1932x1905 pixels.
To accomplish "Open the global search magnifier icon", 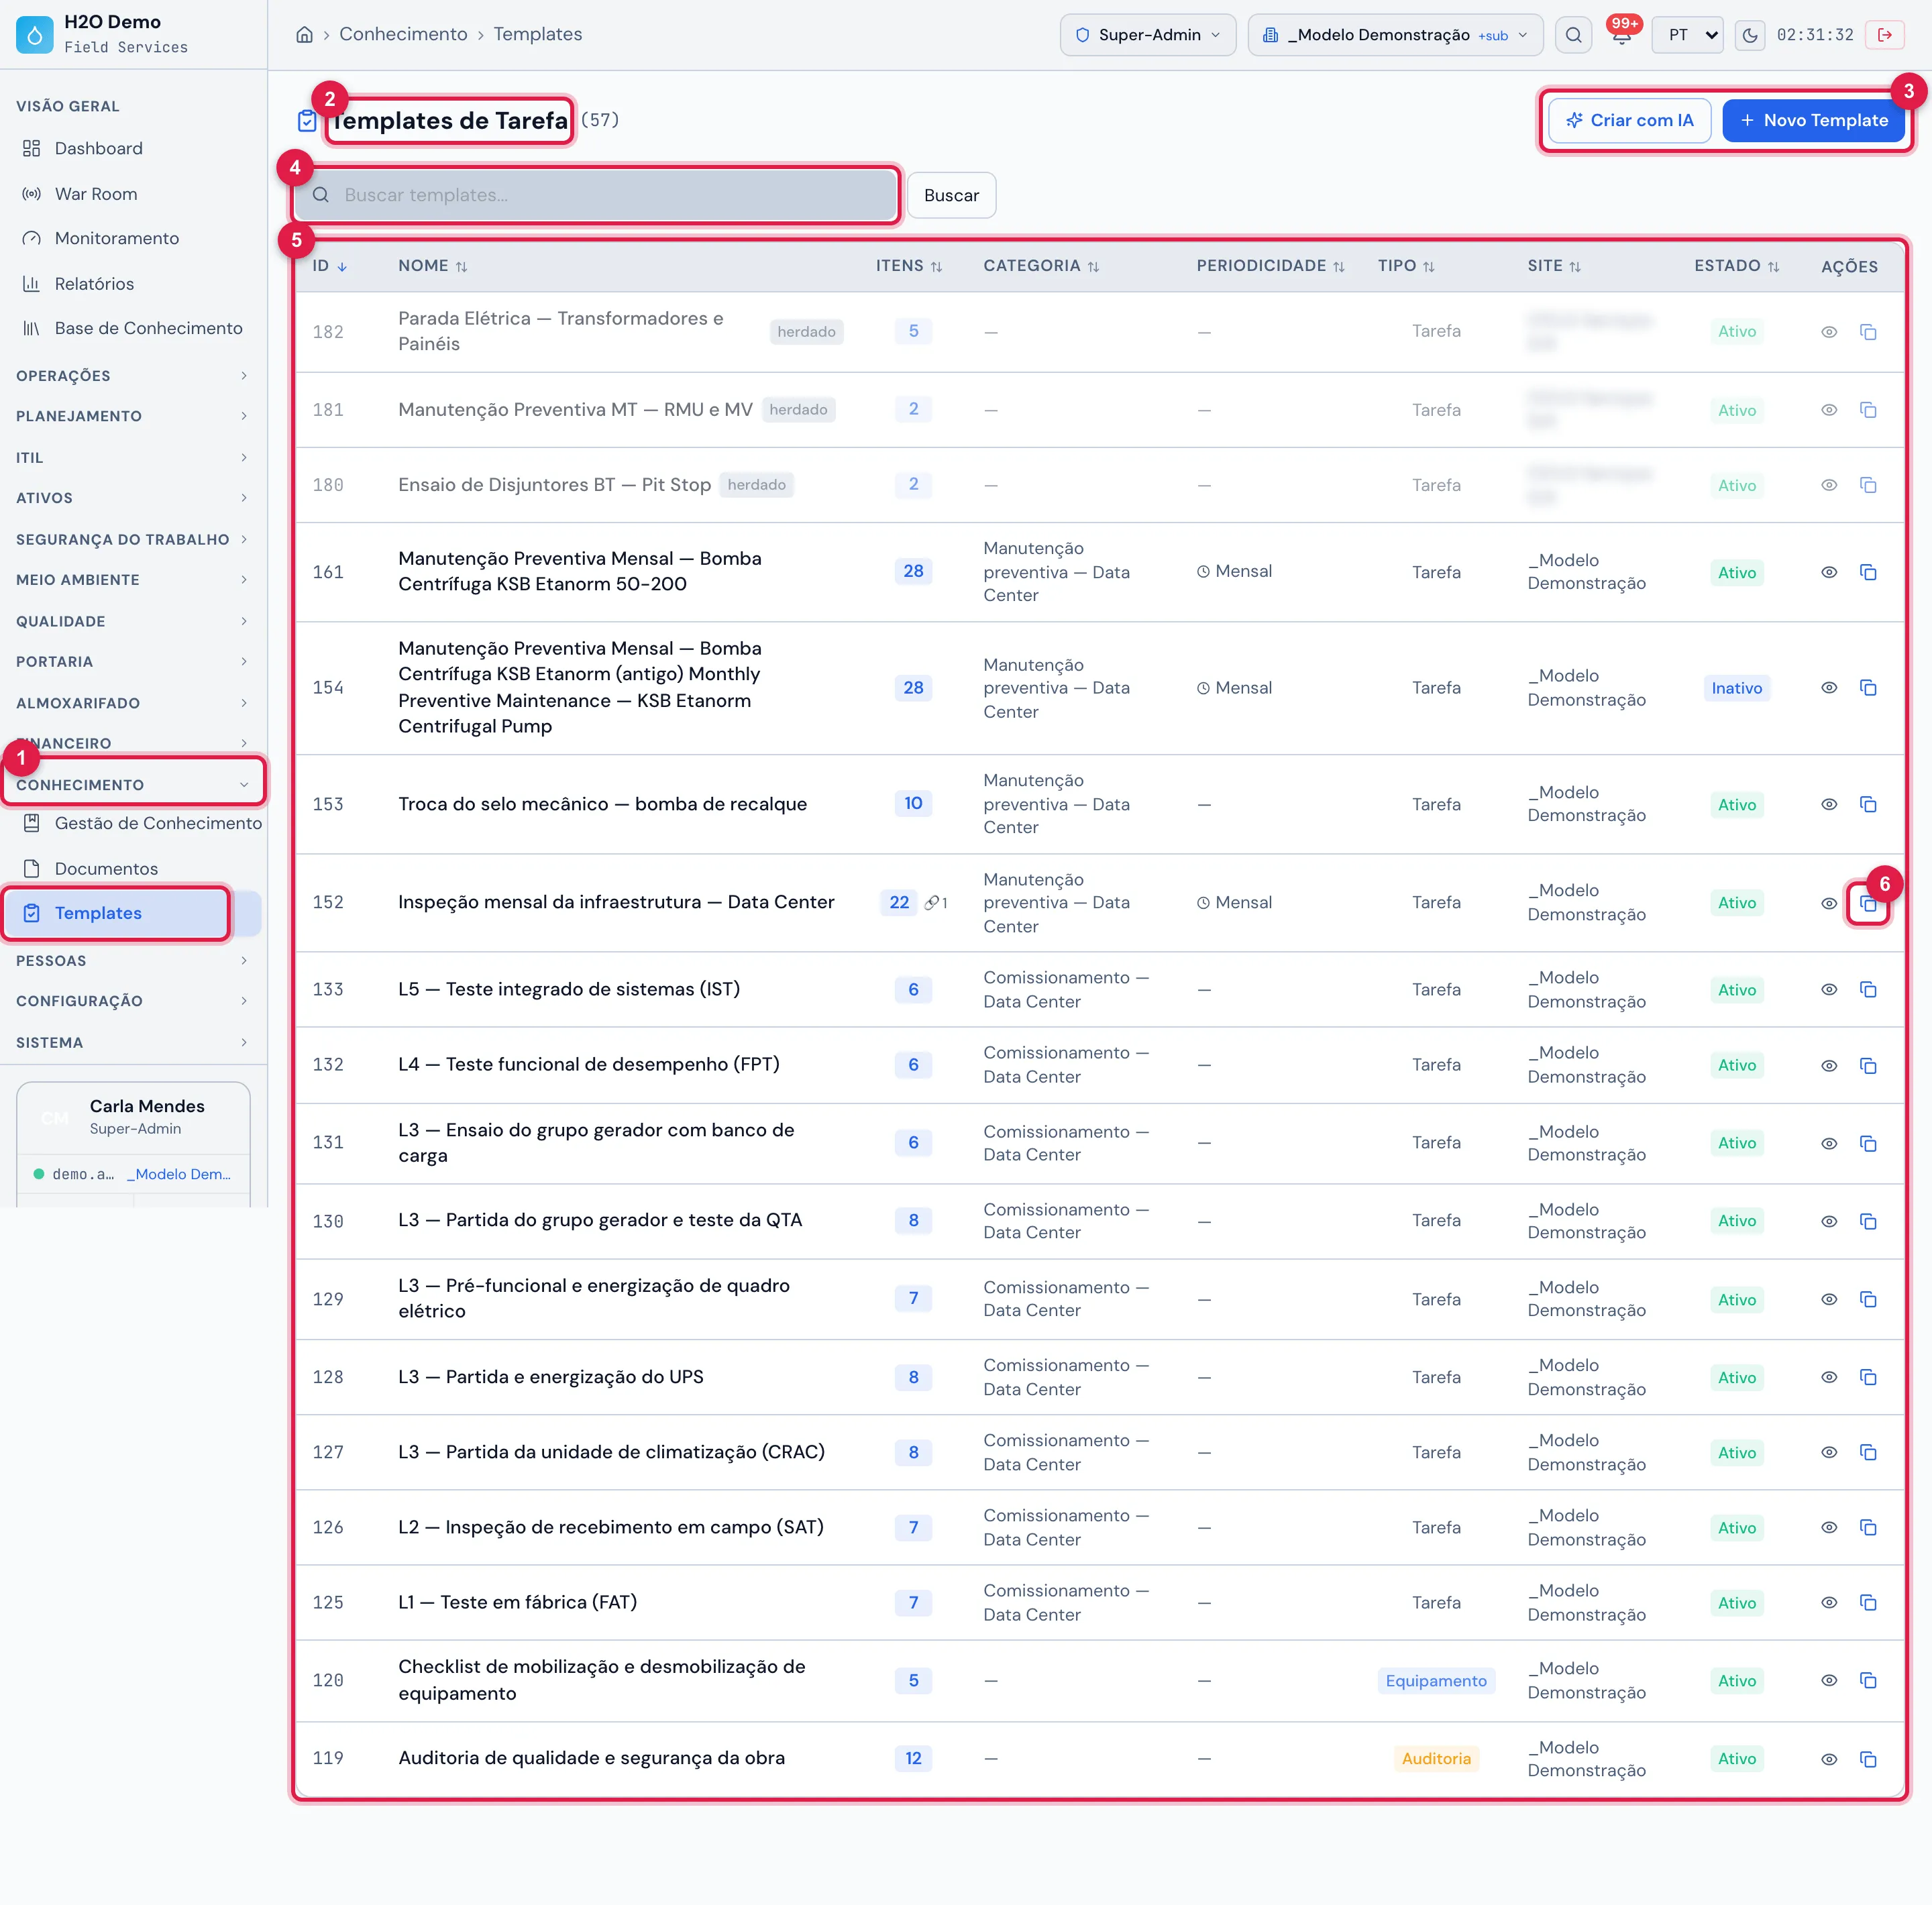I will point(1573,35).
